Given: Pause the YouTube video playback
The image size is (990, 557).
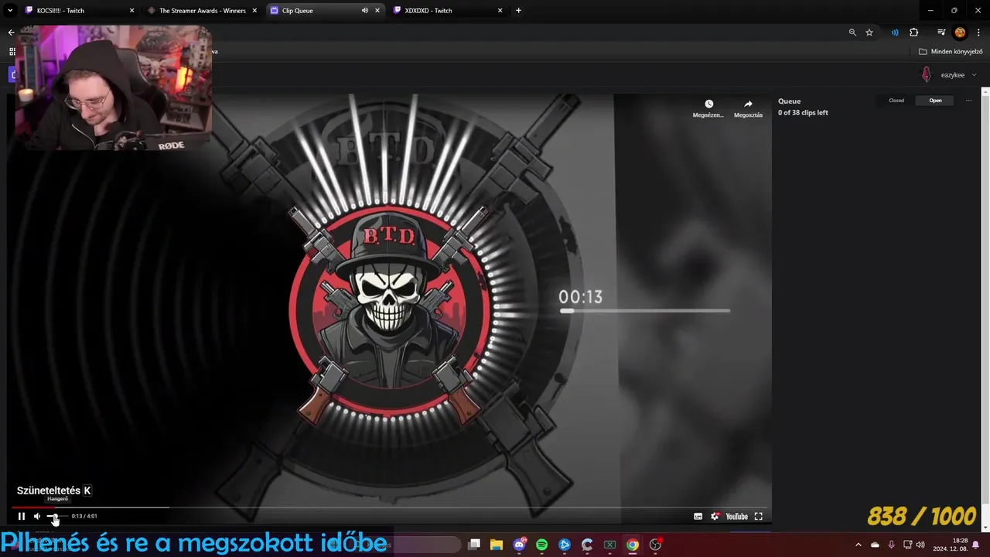Looking at the screenshot, I should click(22, 516).
